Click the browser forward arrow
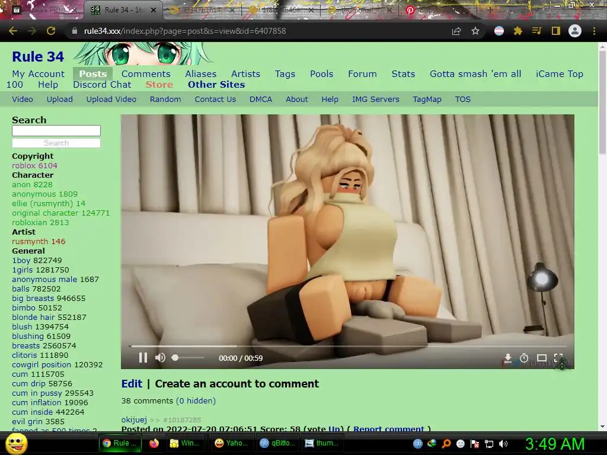 [x=32, y=31]
